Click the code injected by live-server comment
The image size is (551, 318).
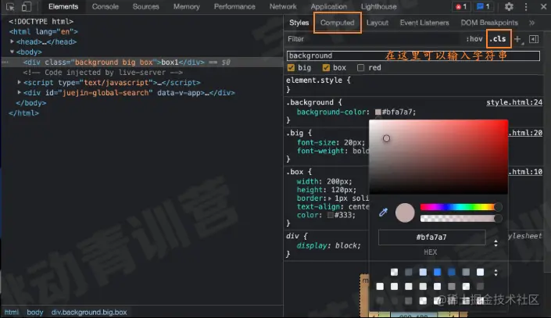[x=103, y=73]
